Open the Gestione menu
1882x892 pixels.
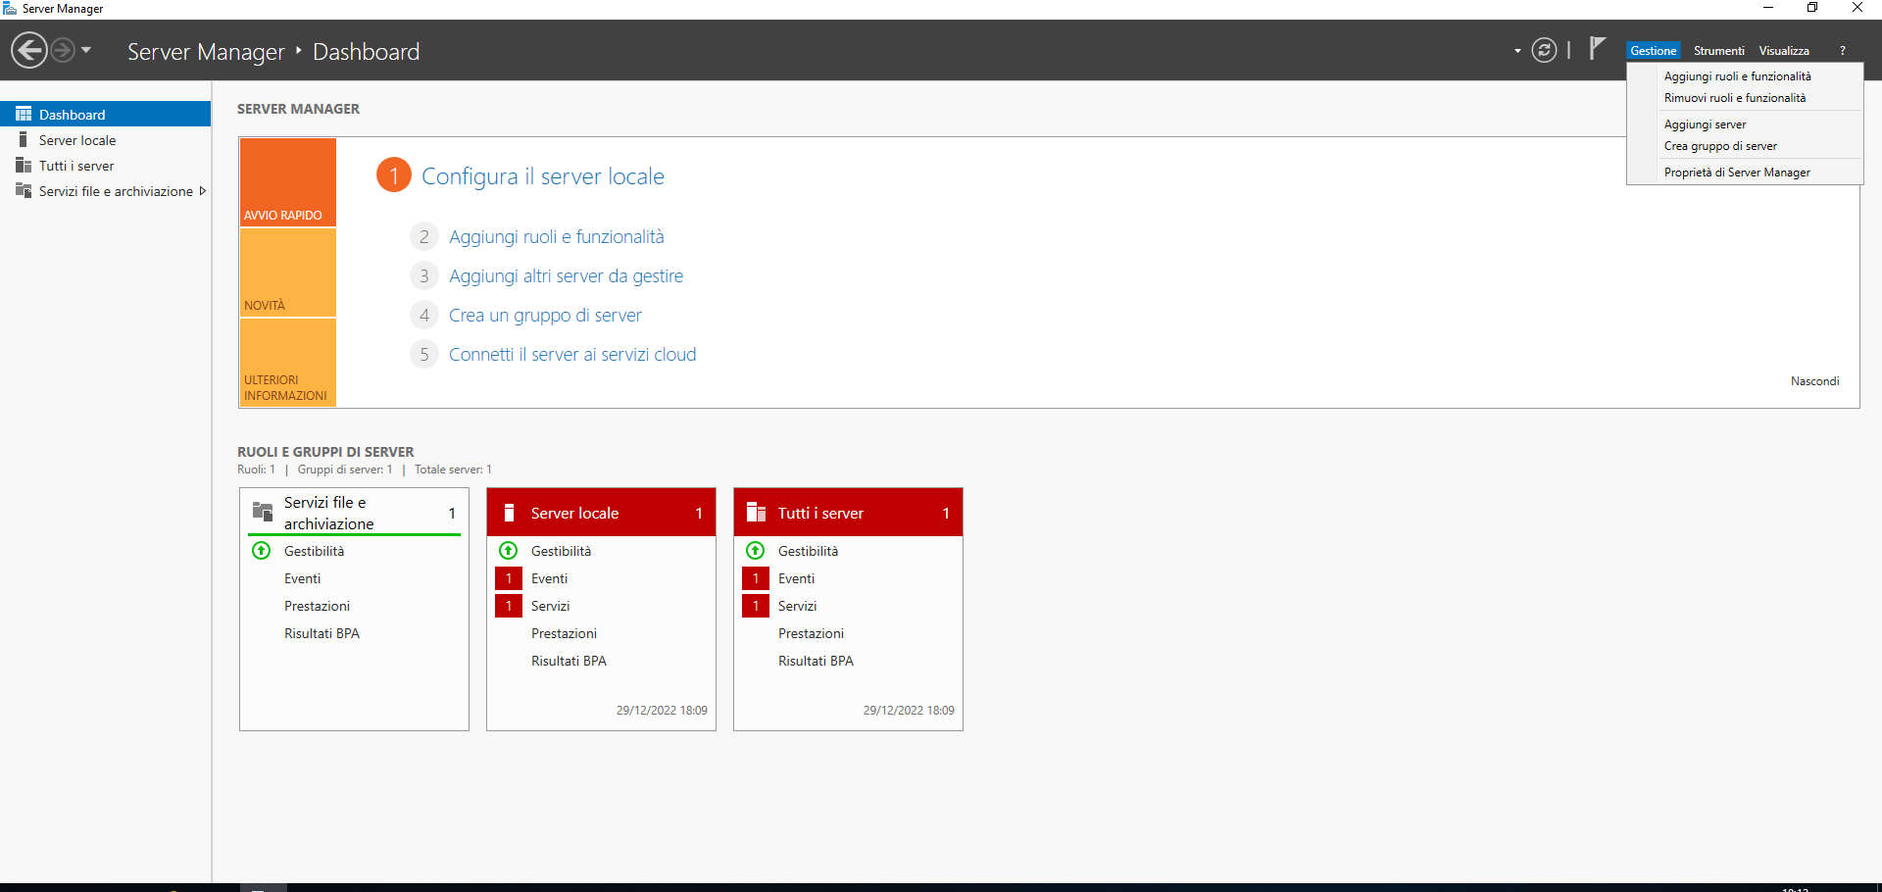point(1654,50)
